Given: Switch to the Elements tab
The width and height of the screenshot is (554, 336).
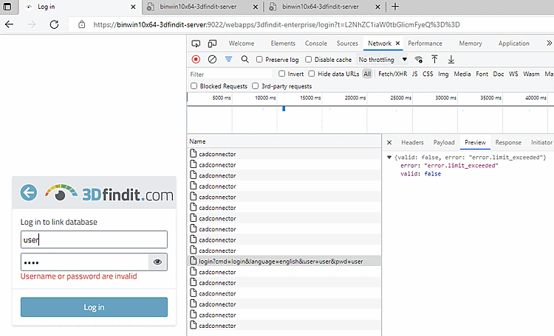Looking at the screenshot, I should pos(283,43).
